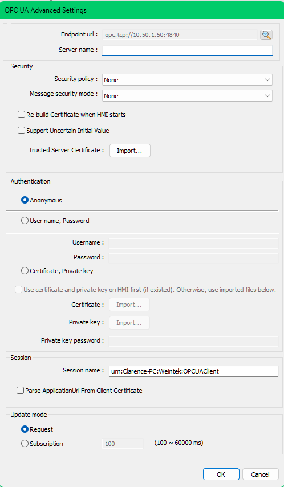Click the Private key password field

coord(193,342)
